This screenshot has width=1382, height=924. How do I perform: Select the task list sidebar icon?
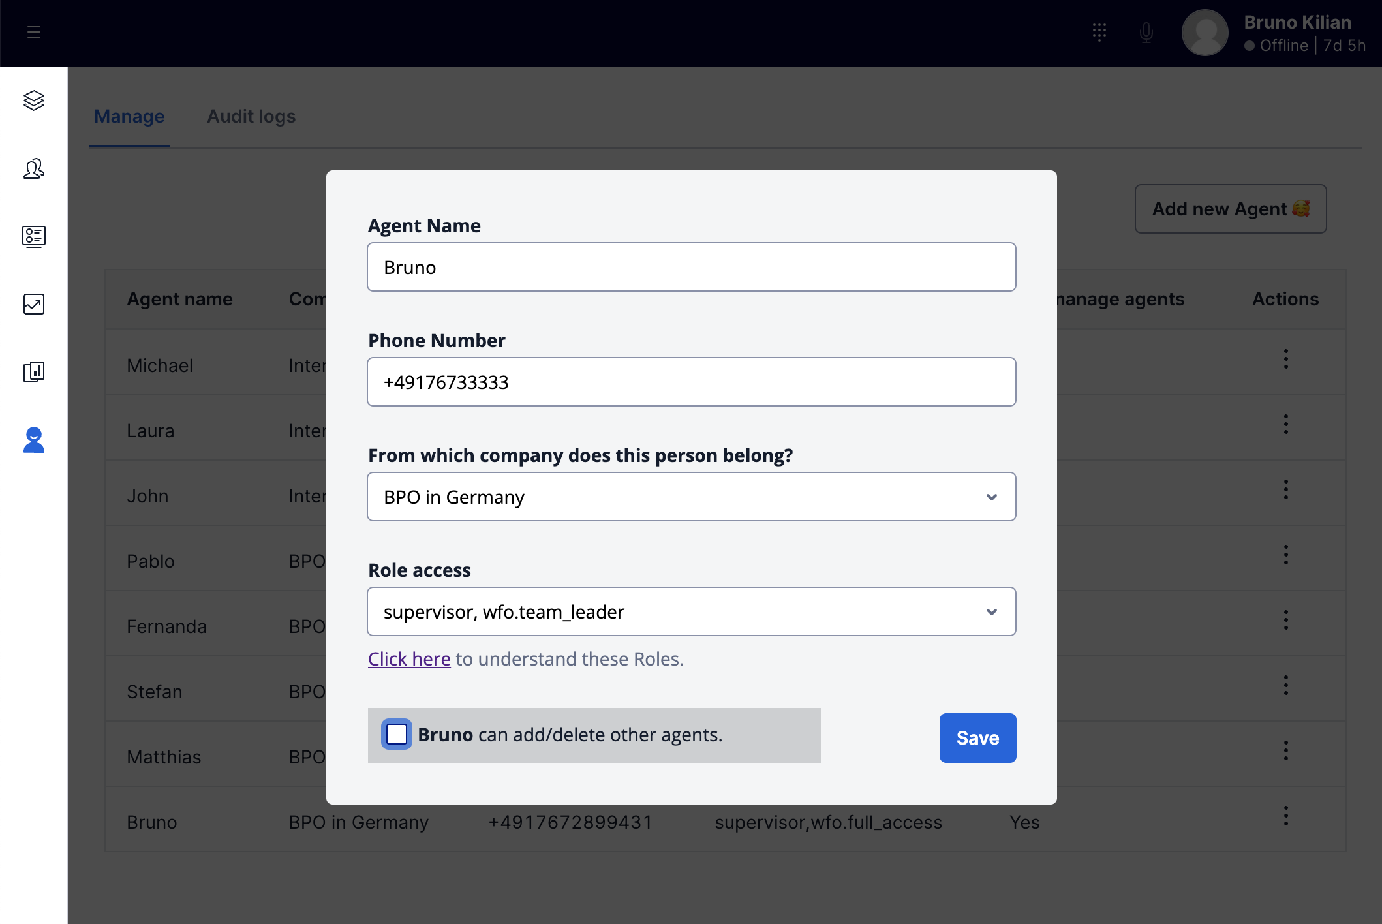click(34, 236)
